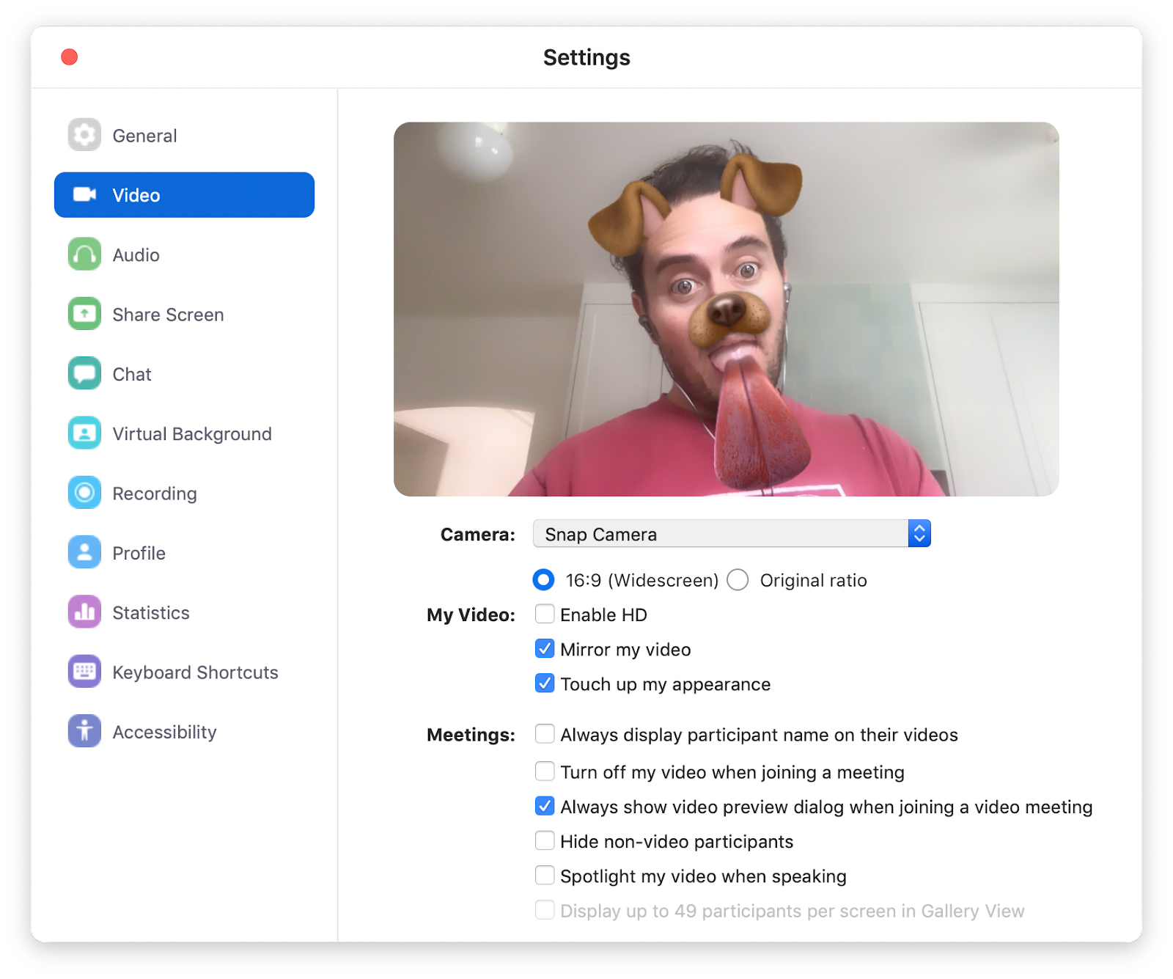Click the Profile person icon
The width and height of the screenshot is (1173, 979).
[84, 552]
